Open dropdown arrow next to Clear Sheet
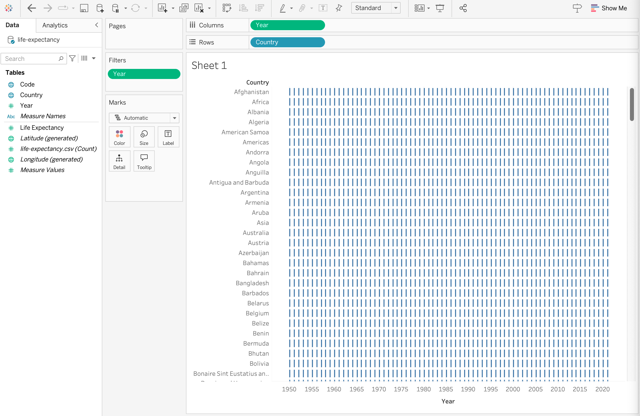This screenshot has height=416, width=640. (x=209, y=8)
